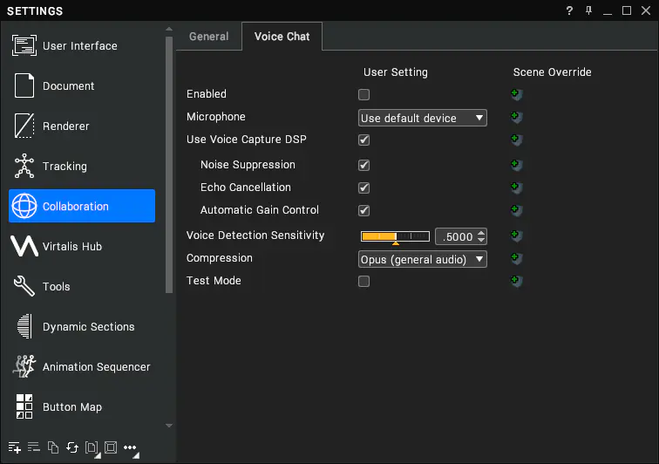Add scene override for Use Voice Capture DSP
Image resolution: width=659 pixels, height=464 pixels.
(517, 140)
